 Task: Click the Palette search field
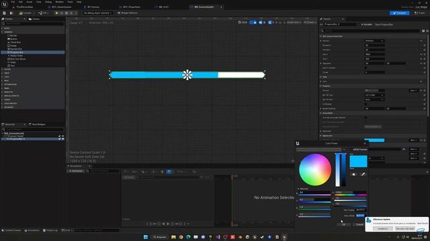[33, 24]
